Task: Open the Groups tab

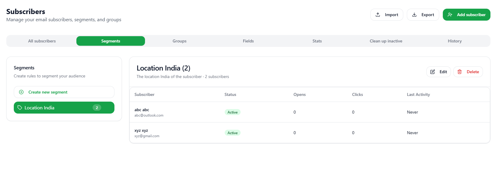Action: (179, 41)
